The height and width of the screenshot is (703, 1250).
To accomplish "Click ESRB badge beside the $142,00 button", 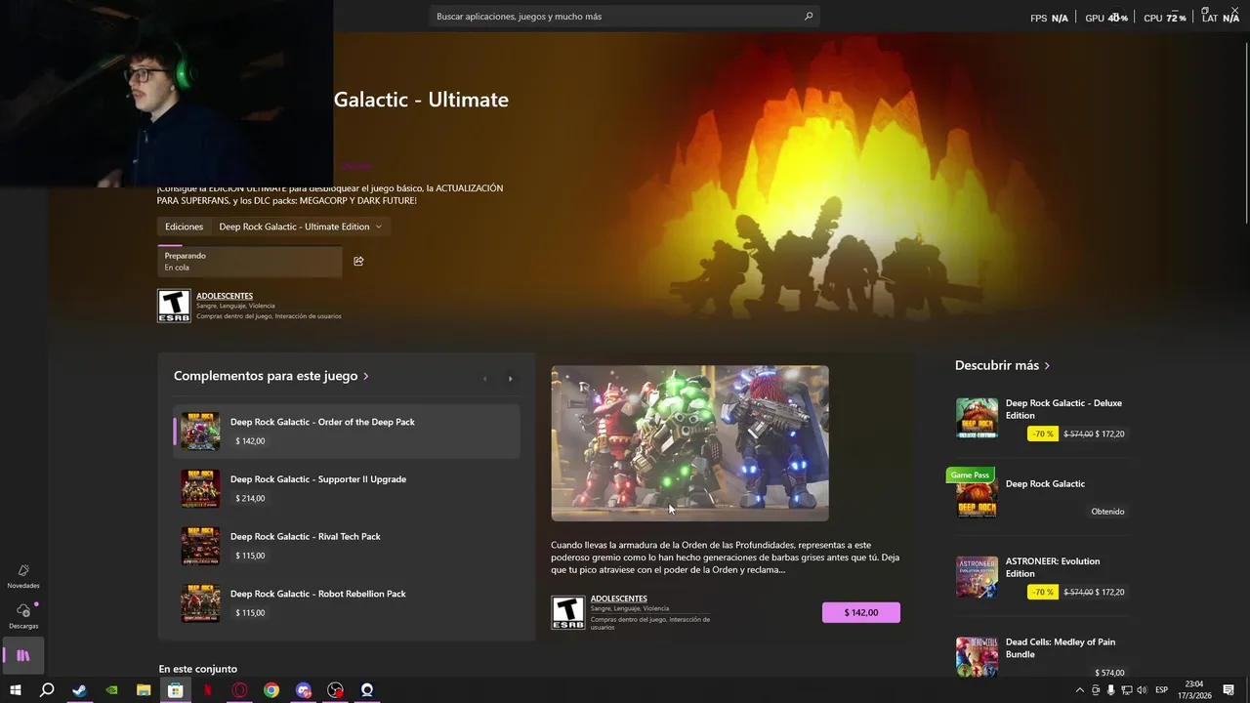I will click(x=568, y=612).
